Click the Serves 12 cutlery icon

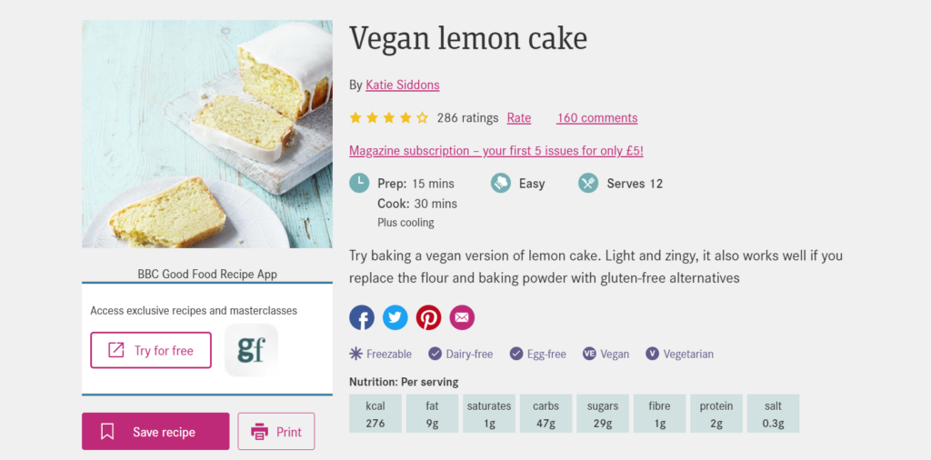588,184
